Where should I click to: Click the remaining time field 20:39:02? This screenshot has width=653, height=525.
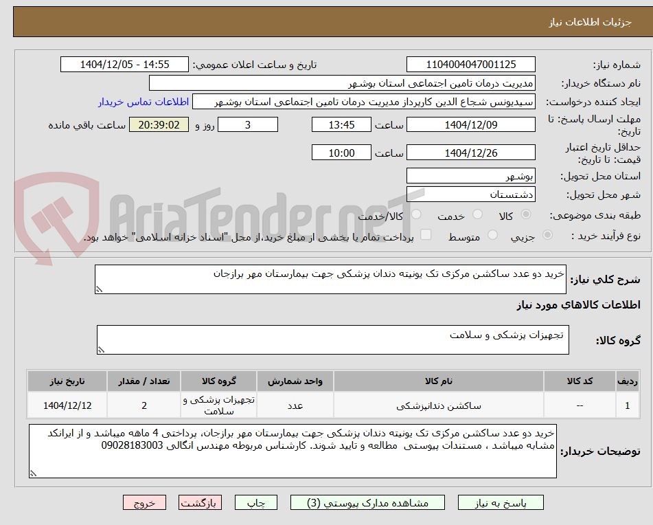click(159, 124)
